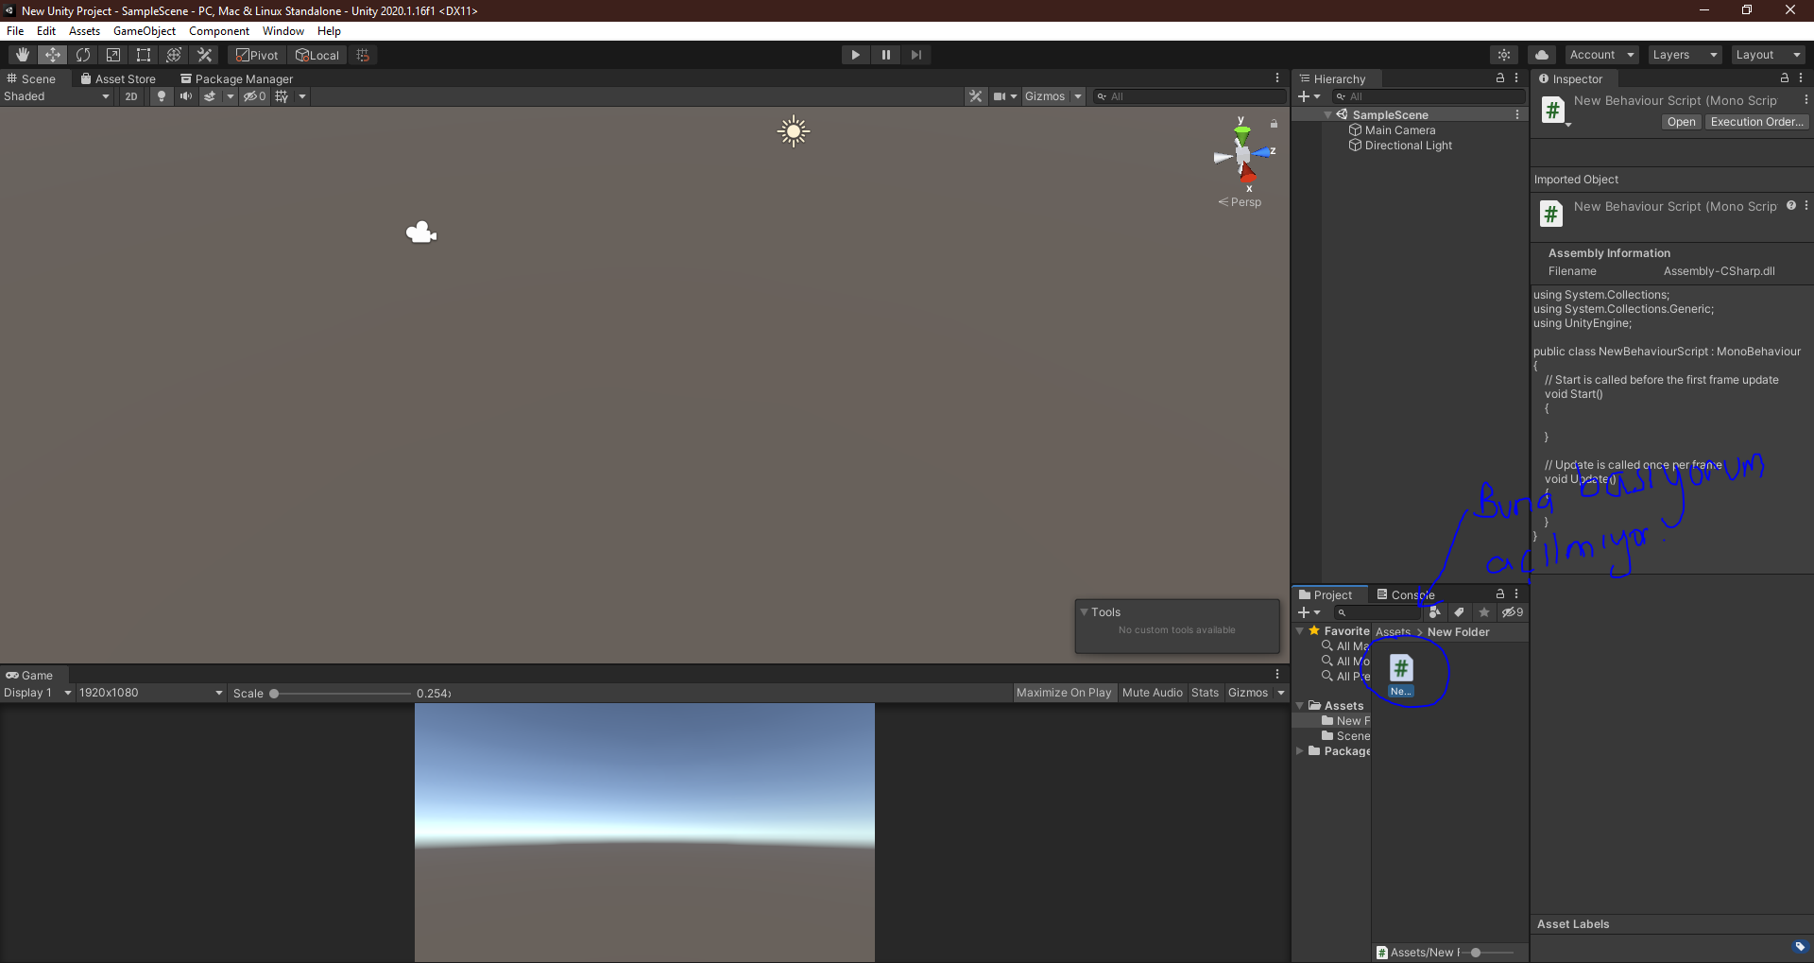Click the Asset Labels tag icon
Viewport: 1814px width, 963px height.
pyautogui.click(x=1800, y=946)
